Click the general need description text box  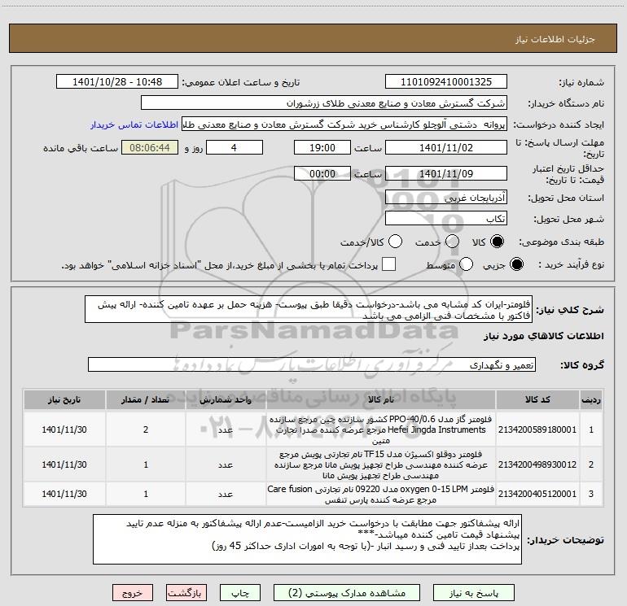309,310
